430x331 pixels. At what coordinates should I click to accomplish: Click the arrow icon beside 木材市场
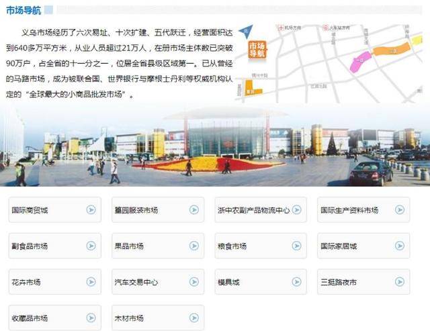[x=194, y=318]
